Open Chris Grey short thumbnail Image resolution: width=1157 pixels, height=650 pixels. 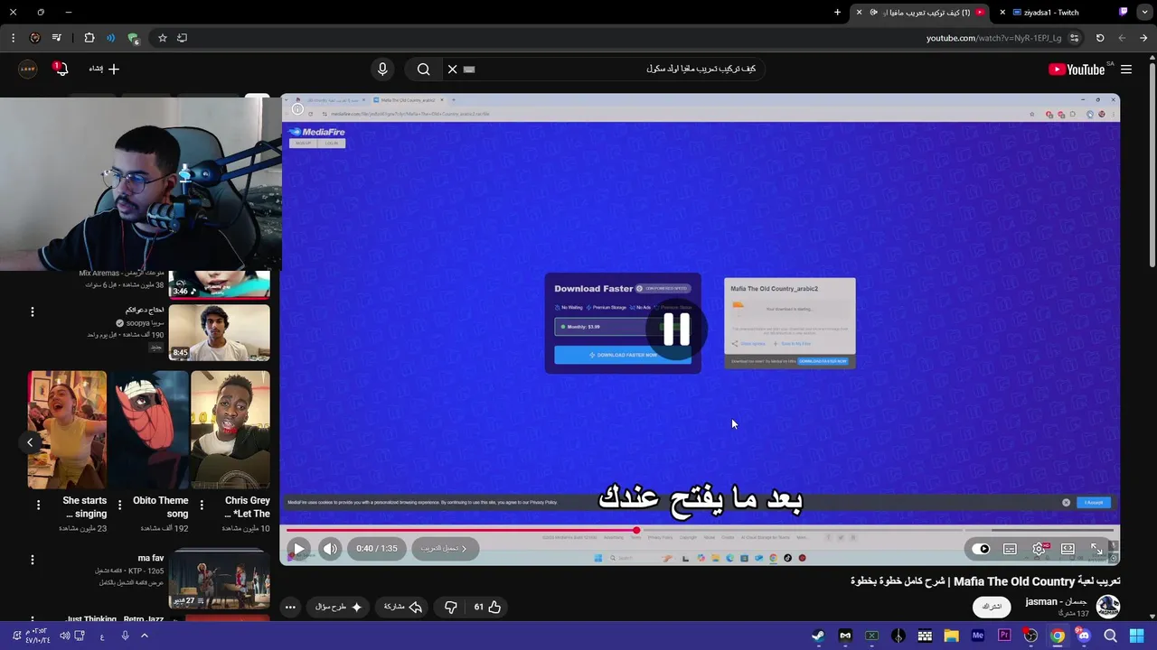pos(230,430)
